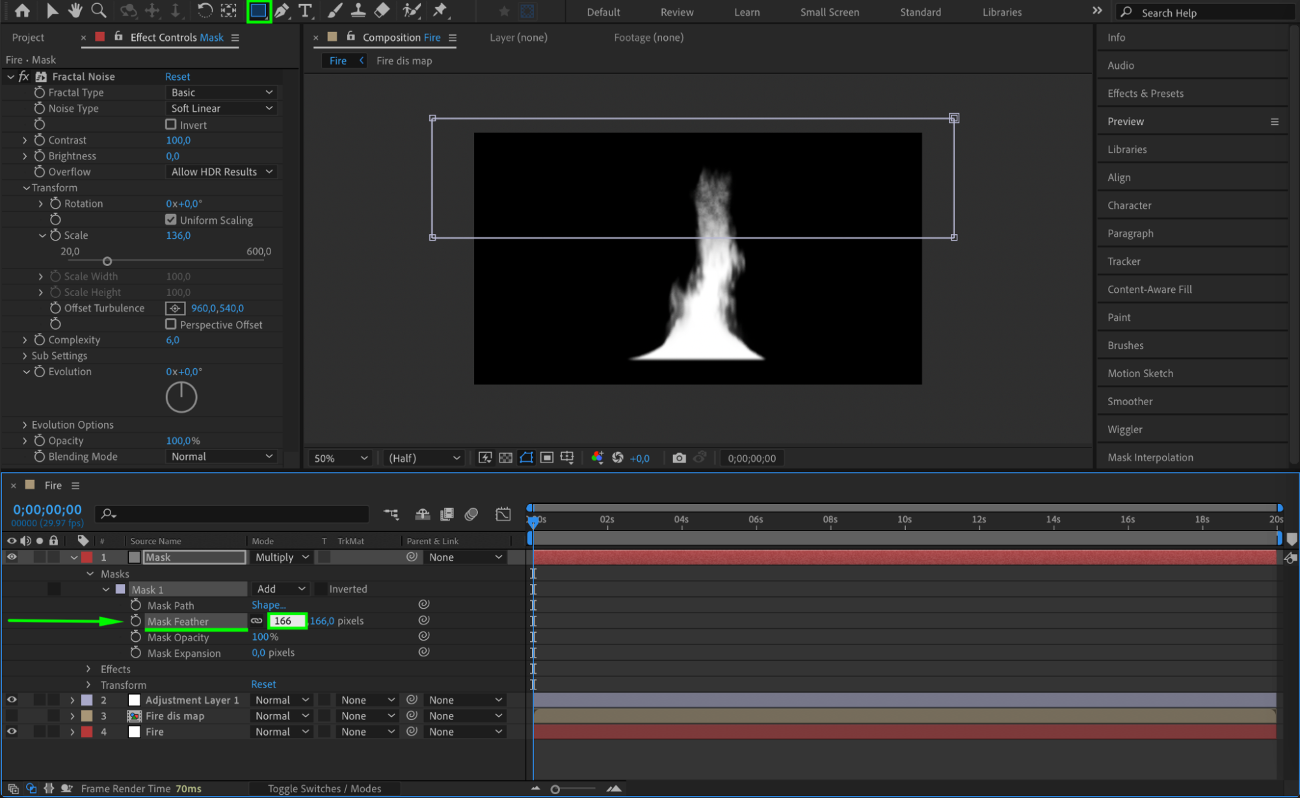1300x798 pixels.
Task: Select the Eraser tool
Action: (382, 10)
